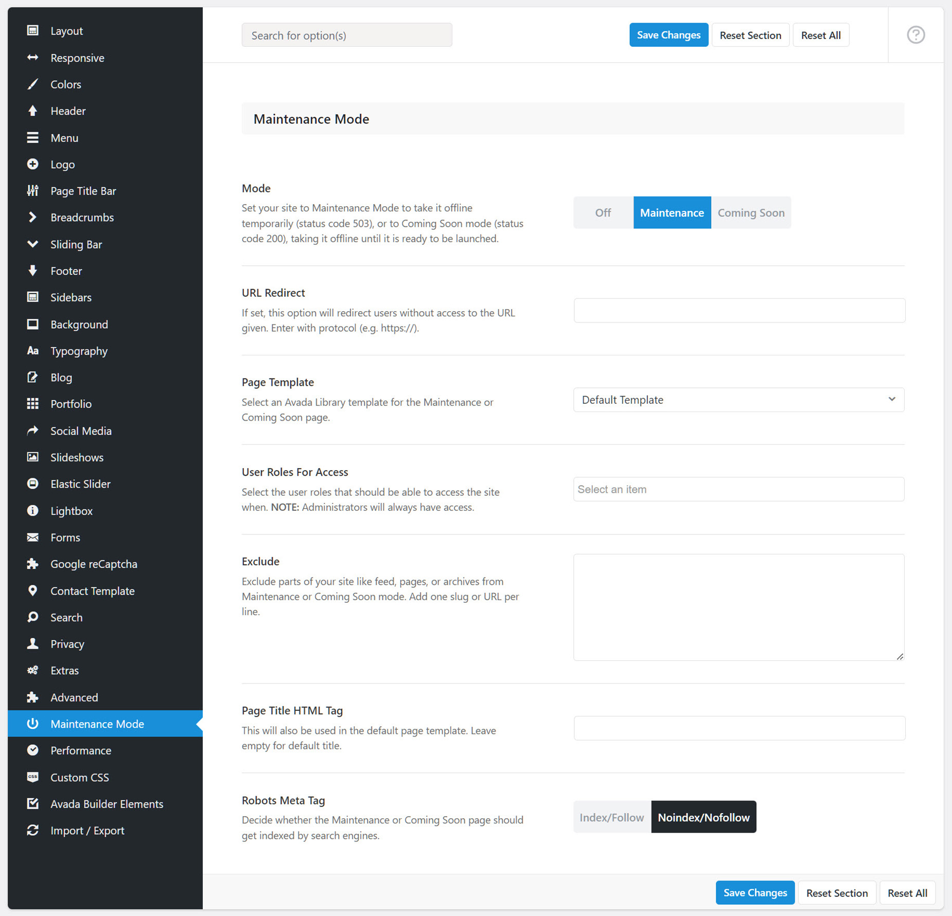Switch Mode to Off
This screenshot has height=916, width=952.
coord(603,212)
